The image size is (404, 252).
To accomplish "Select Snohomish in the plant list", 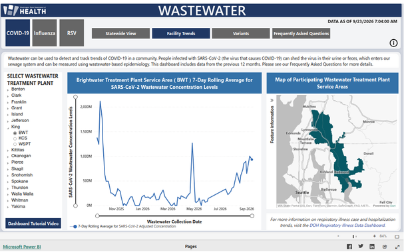I will 22,175.
